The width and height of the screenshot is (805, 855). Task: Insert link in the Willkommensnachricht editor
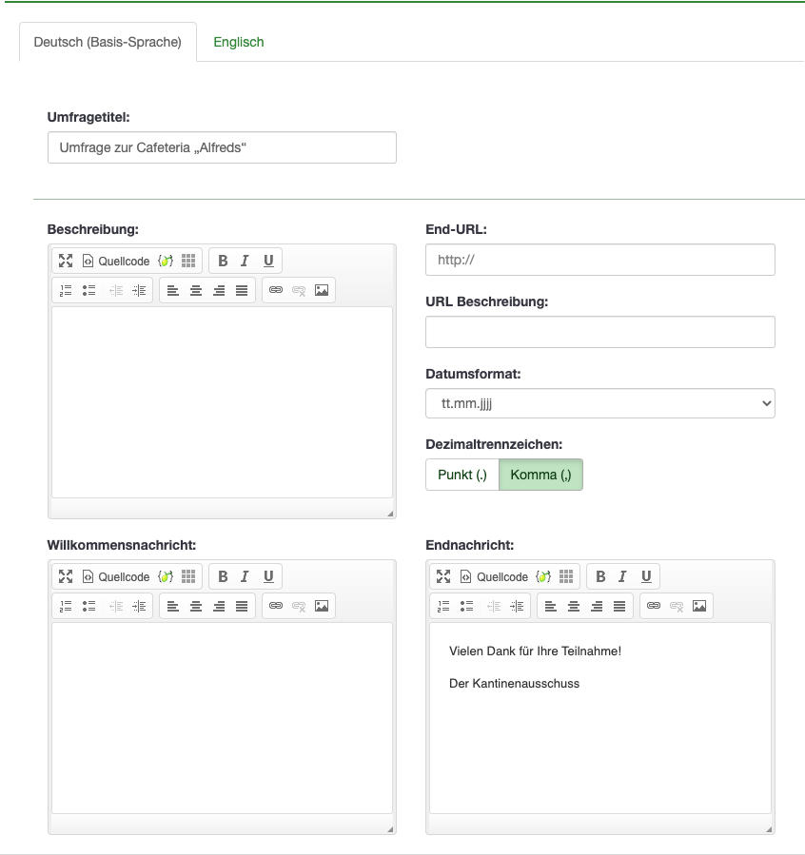[x=276, y=606]
